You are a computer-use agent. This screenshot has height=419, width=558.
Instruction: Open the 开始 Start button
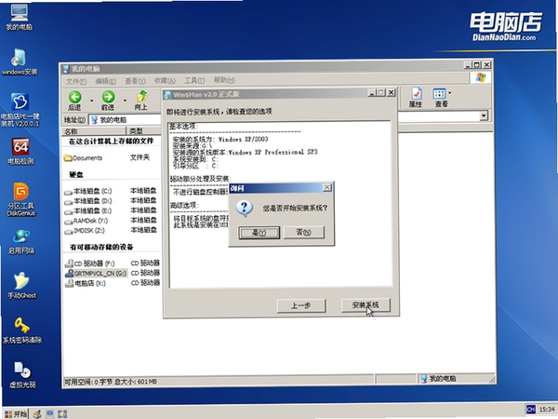pyautogui.click(x=16, y=413)
